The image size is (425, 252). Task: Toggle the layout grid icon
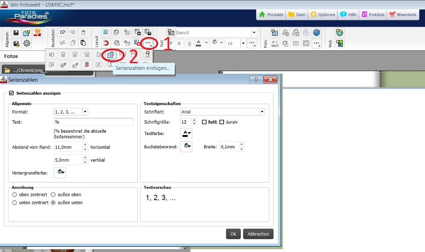coord(106,32)
